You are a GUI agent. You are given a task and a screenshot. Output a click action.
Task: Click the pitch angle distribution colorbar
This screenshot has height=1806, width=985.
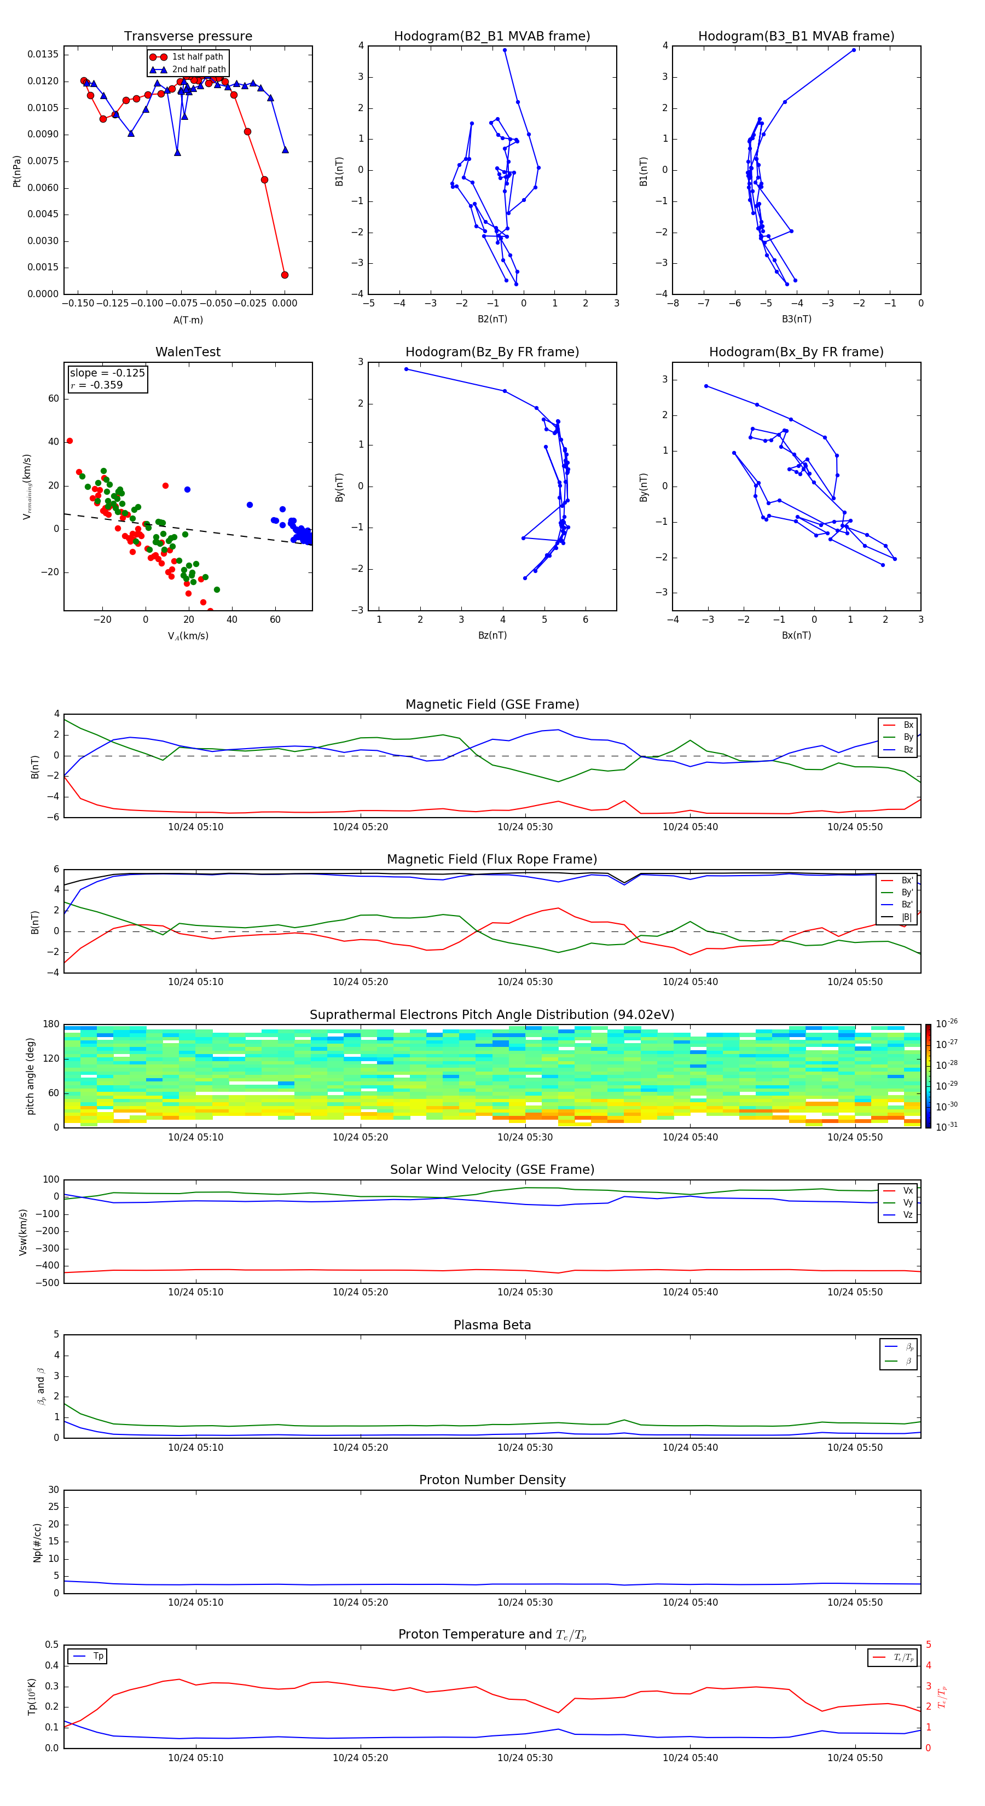(928, 1075)
